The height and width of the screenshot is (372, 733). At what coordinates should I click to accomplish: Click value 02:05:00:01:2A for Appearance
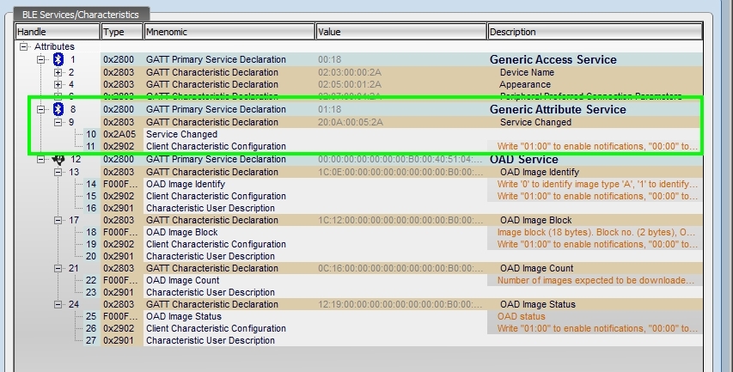click(350, 84)
